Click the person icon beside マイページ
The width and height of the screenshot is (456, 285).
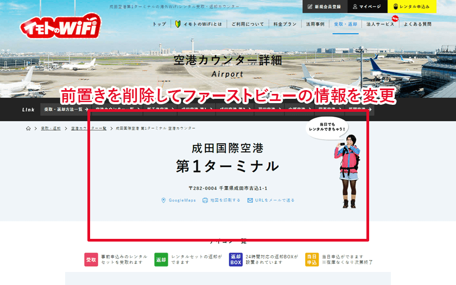(x=355, y=7)
